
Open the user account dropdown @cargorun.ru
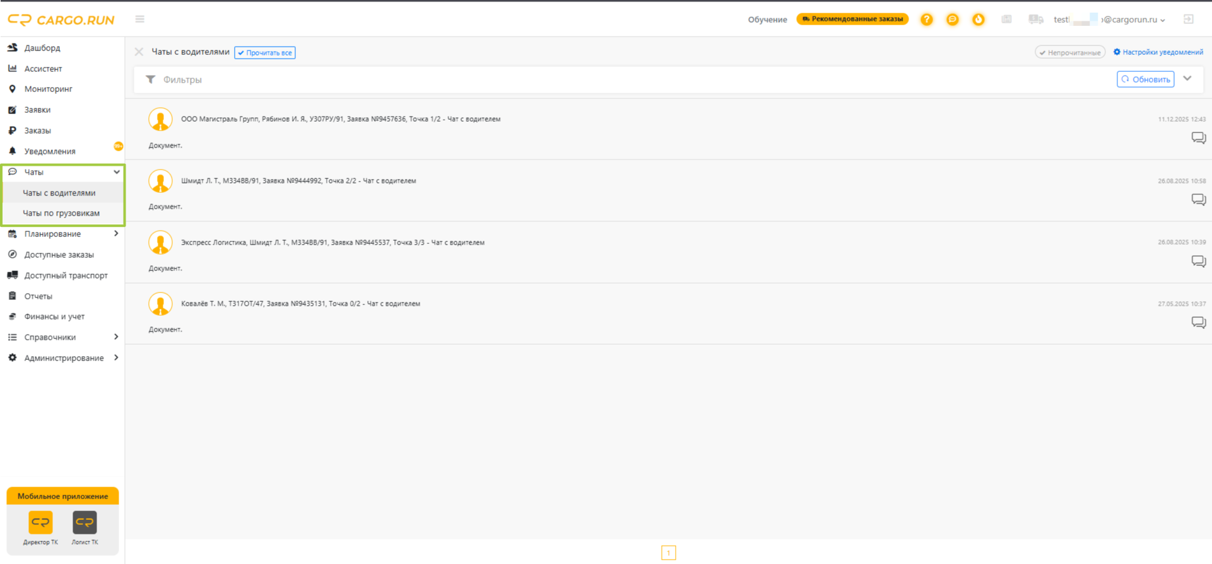tap(1110, 20)
